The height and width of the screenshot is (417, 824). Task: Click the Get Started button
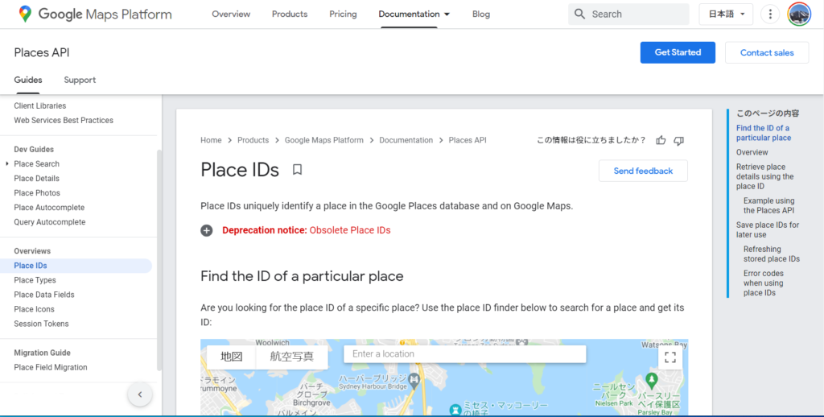[678, 52]
